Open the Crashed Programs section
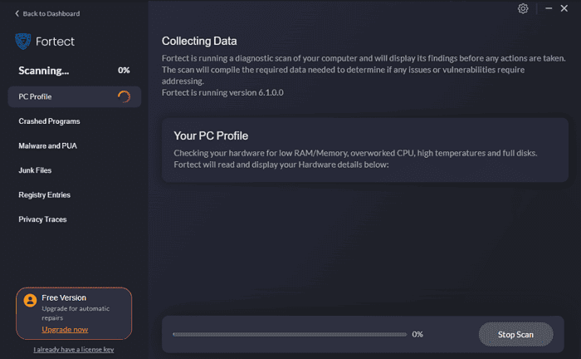 pos(49,121)
